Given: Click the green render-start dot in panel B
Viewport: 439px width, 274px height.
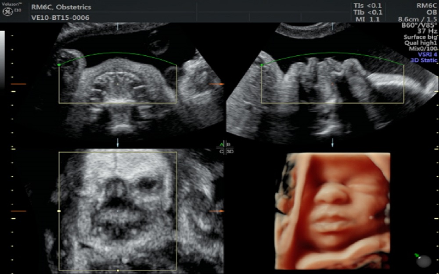Looking at the screenshot, I should (262, 65).
